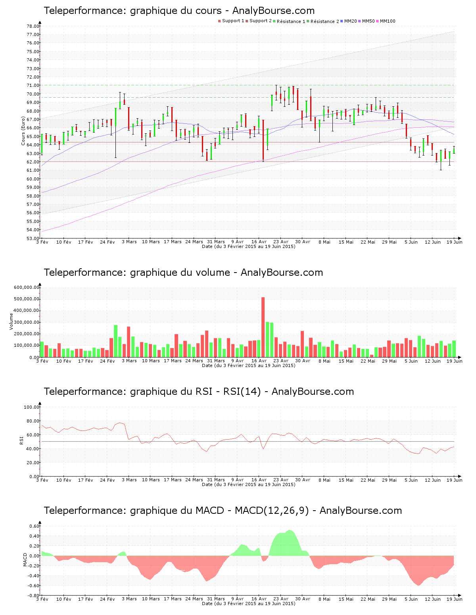
Task: Click the 80.00 value on the RSI axis
Action: (x=33, y=421)
